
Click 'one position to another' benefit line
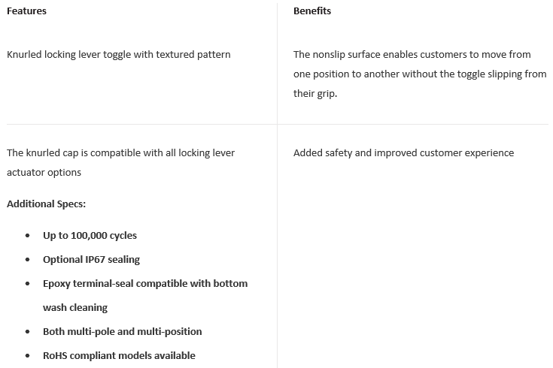click(x=420, y=74)
